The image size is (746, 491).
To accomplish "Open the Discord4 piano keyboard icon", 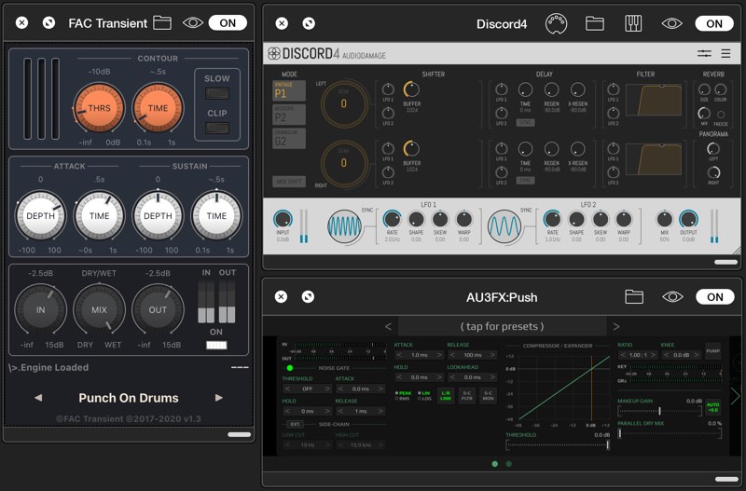I will [x=633, y=23].
